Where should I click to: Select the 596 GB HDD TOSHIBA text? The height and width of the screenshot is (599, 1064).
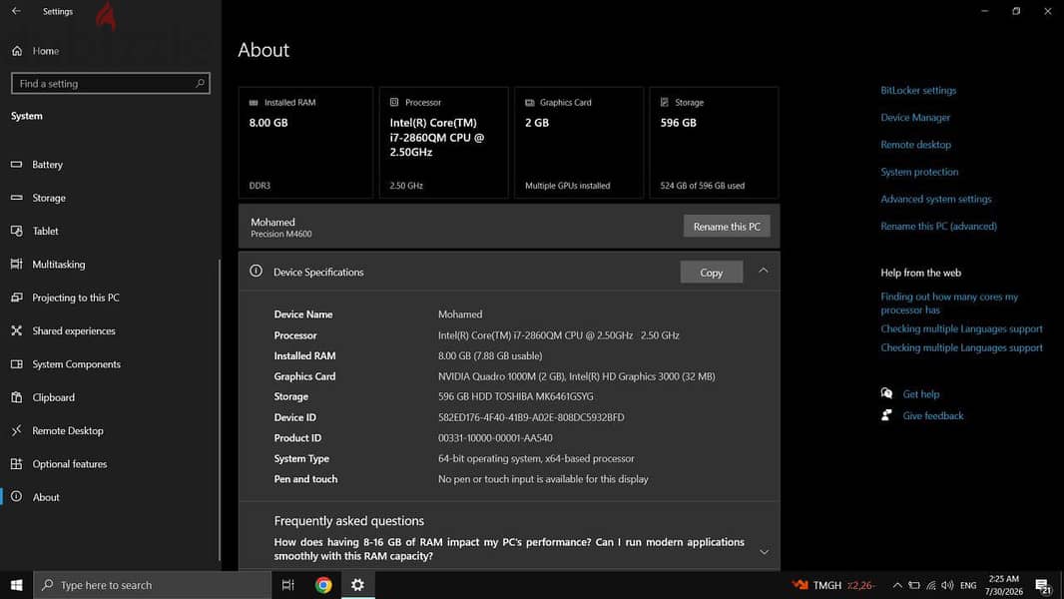tap(516, 396)
